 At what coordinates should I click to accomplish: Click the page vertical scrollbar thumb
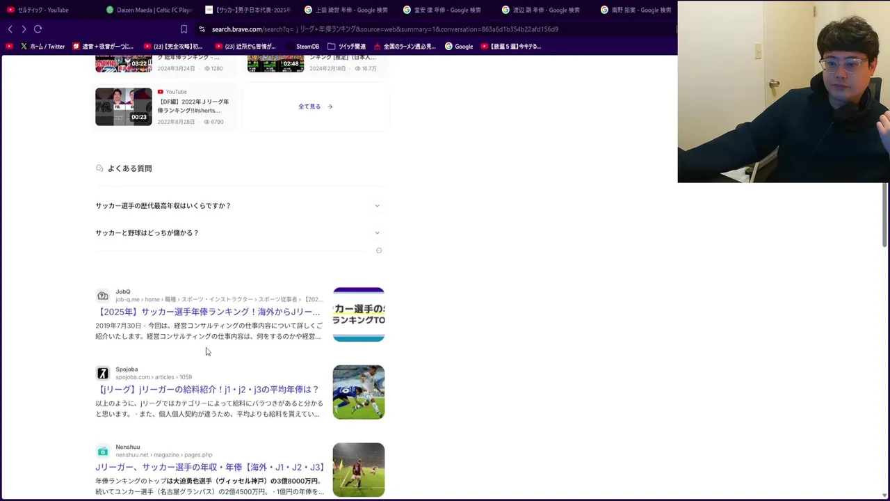[885, 214]
